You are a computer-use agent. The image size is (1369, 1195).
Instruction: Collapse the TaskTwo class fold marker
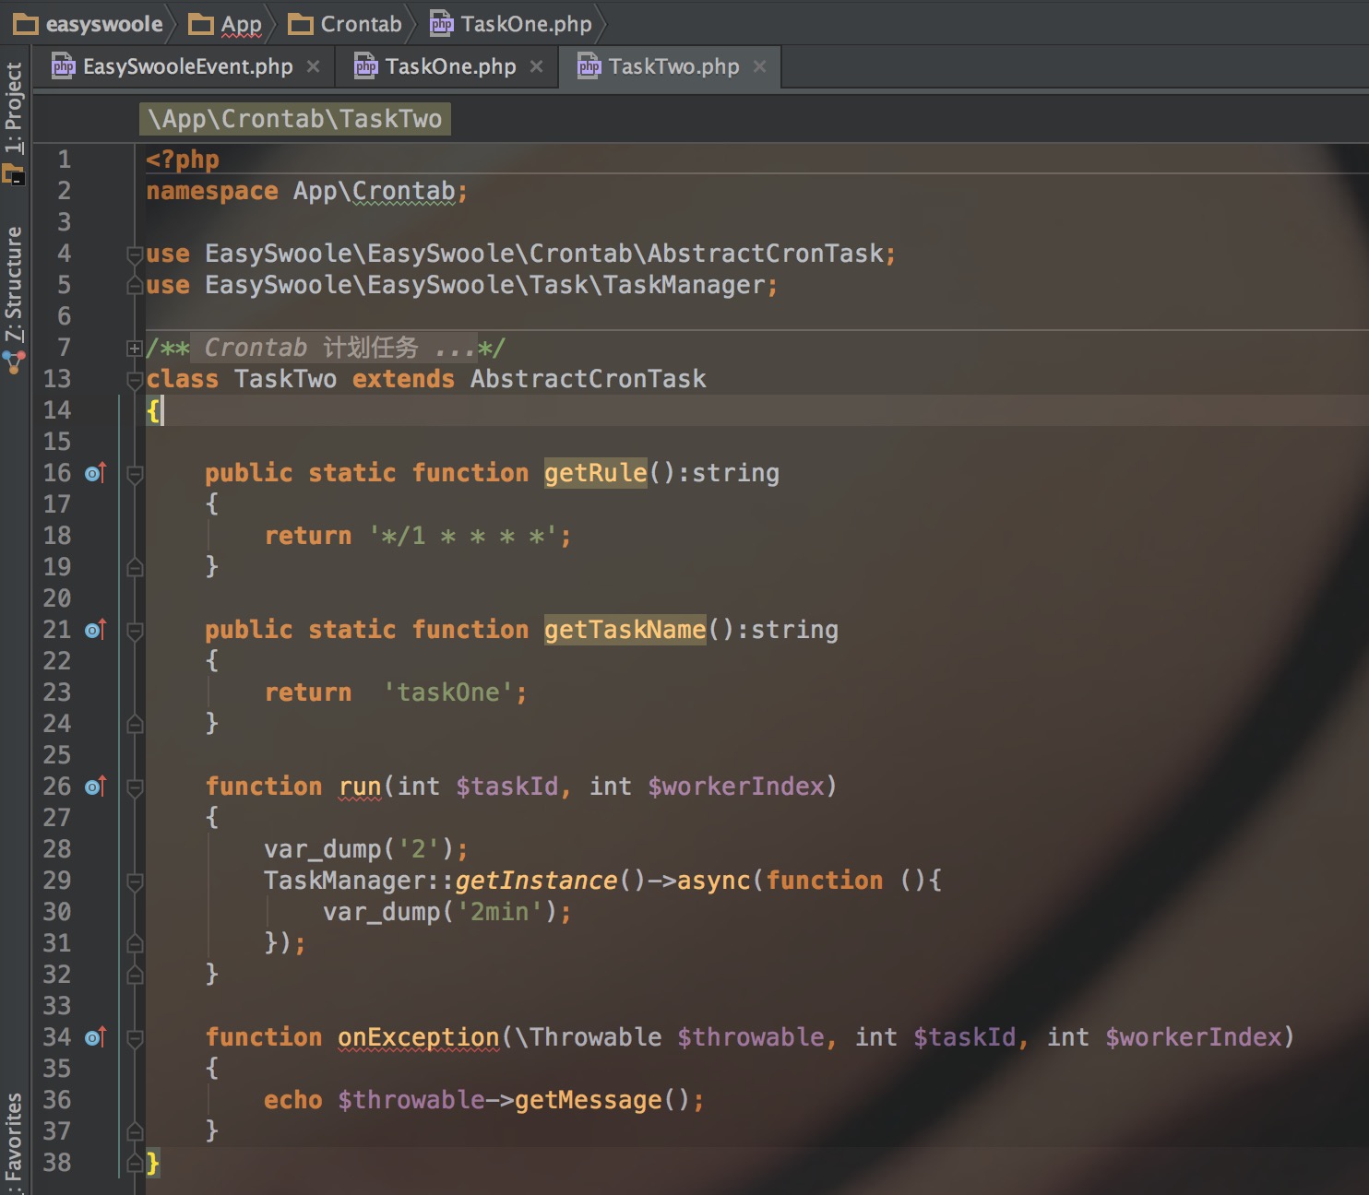click(x=135, y=379)
